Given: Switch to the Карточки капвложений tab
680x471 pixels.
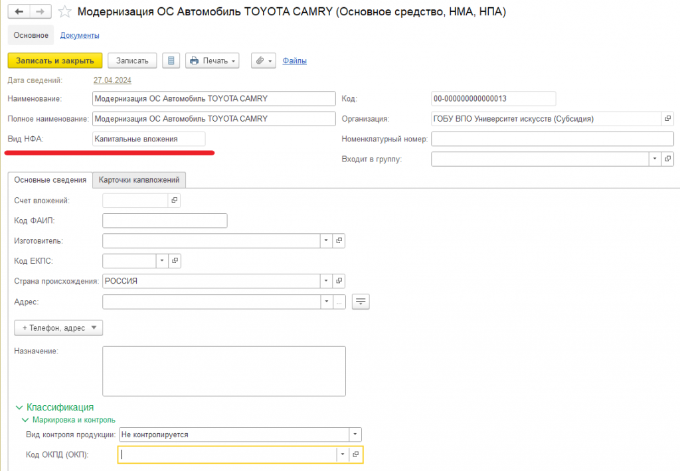Looking at the screenshot, I should 139,180.
